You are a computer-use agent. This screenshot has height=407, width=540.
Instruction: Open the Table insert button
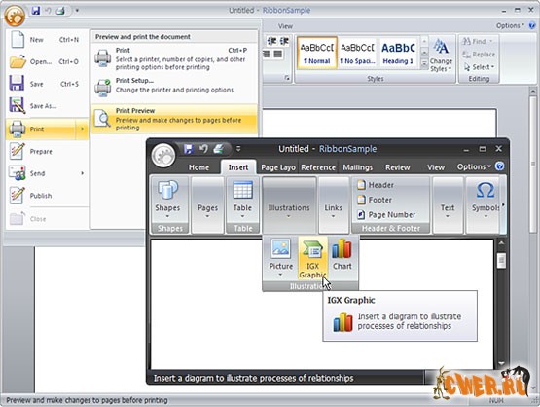(242, 200)
